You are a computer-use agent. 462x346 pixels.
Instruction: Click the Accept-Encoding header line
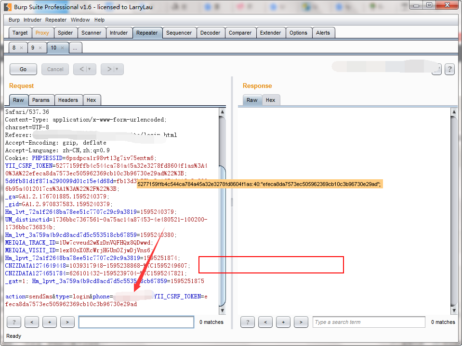(56, 143)
